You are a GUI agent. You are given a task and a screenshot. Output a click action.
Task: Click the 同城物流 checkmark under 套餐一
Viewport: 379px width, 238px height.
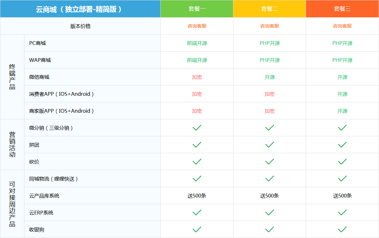point(196,178)
